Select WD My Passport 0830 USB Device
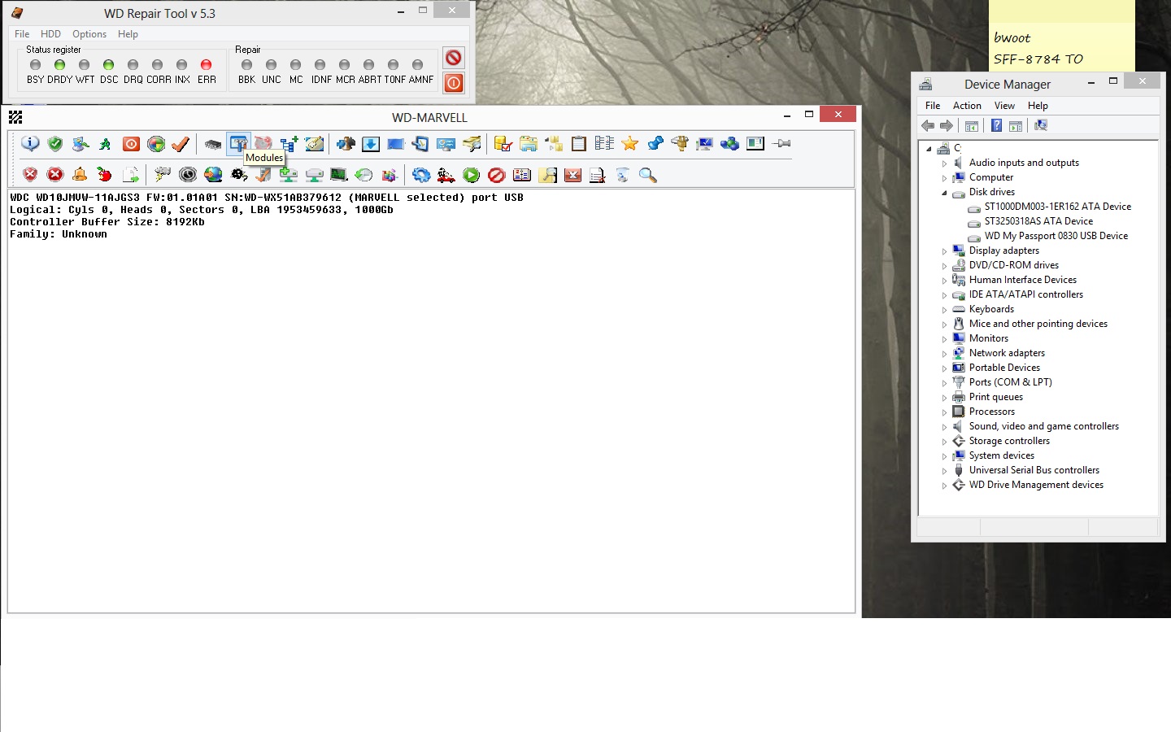1171x732 pixels. tap(1056, 236)
